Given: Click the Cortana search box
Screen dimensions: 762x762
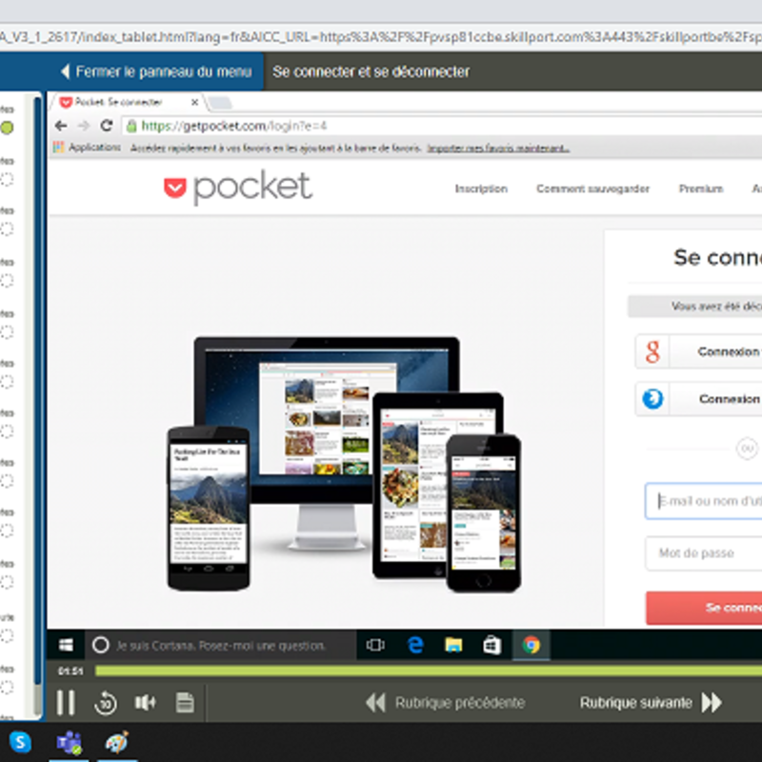Looking at the screenshot, I should pos(221,646).
